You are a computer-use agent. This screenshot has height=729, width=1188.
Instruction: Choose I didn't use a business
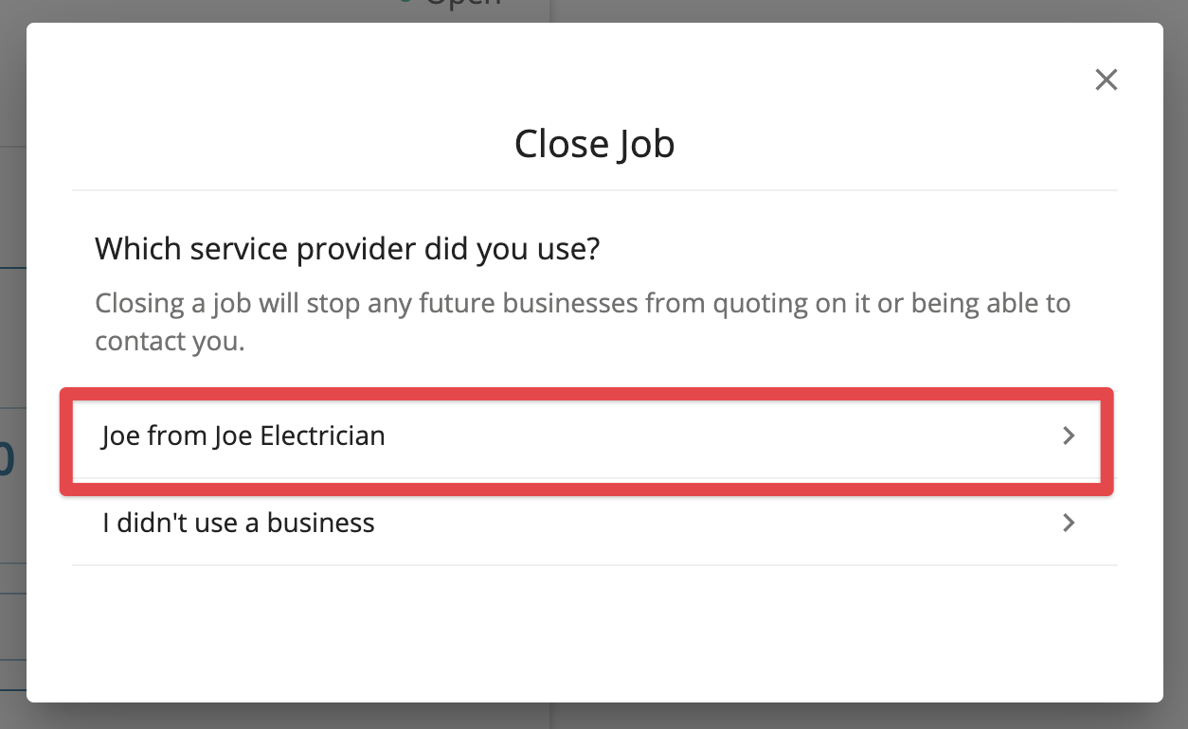pyautogui.click(x=239, y=523)
